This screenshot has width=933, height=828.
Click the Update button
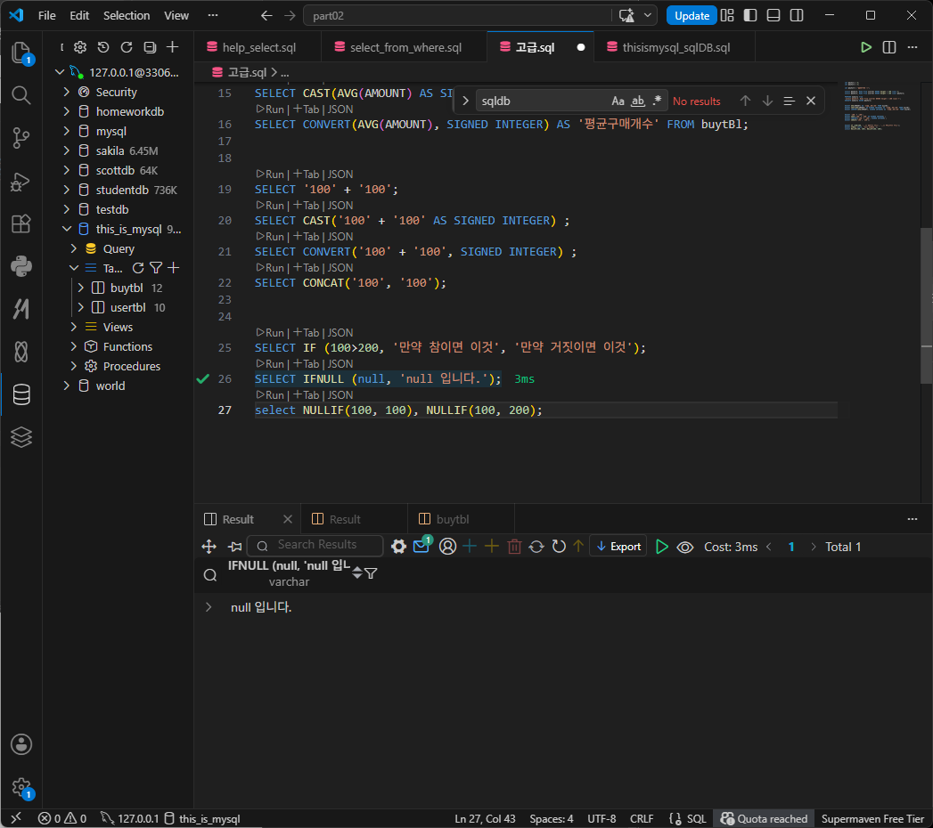pyautogui.click(x=692, y=15)
